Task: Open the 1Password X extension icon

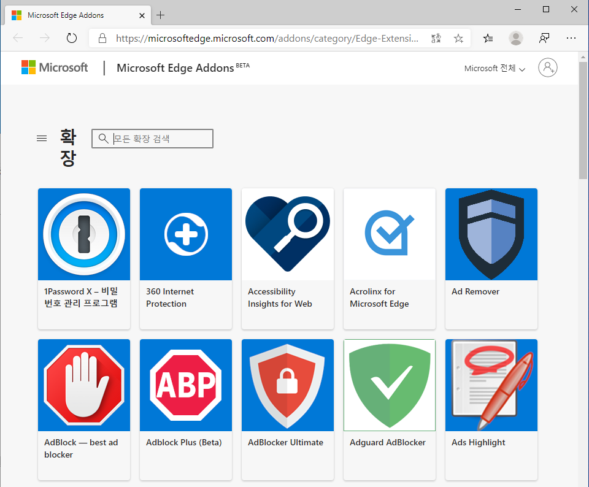Action: pyautogui.click(x=84, y=234)
